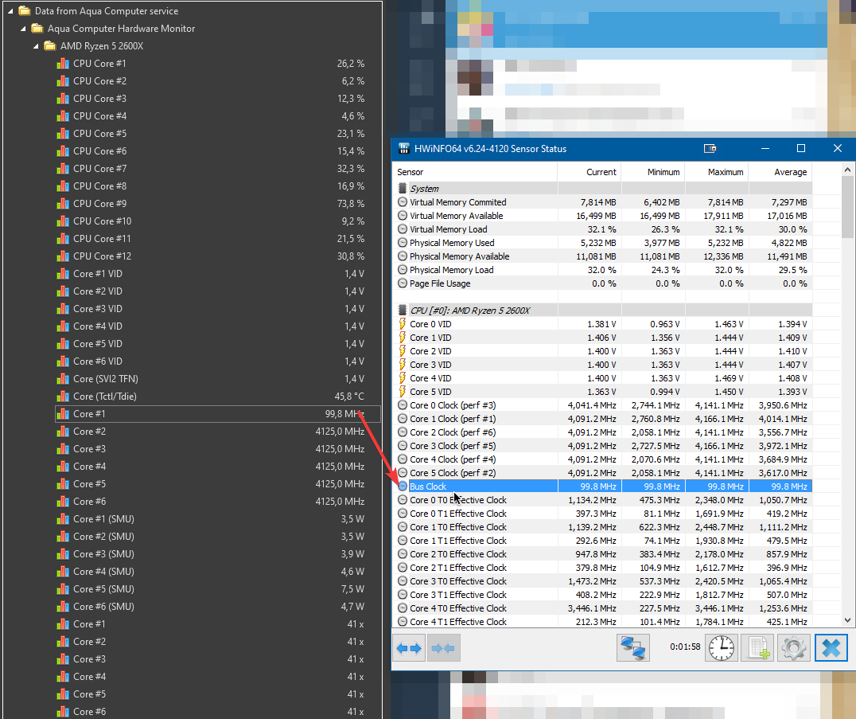Select the Core #5 (SMU) power item
Image resolution: width=856 pixels, height=719 pixels.
103,589
